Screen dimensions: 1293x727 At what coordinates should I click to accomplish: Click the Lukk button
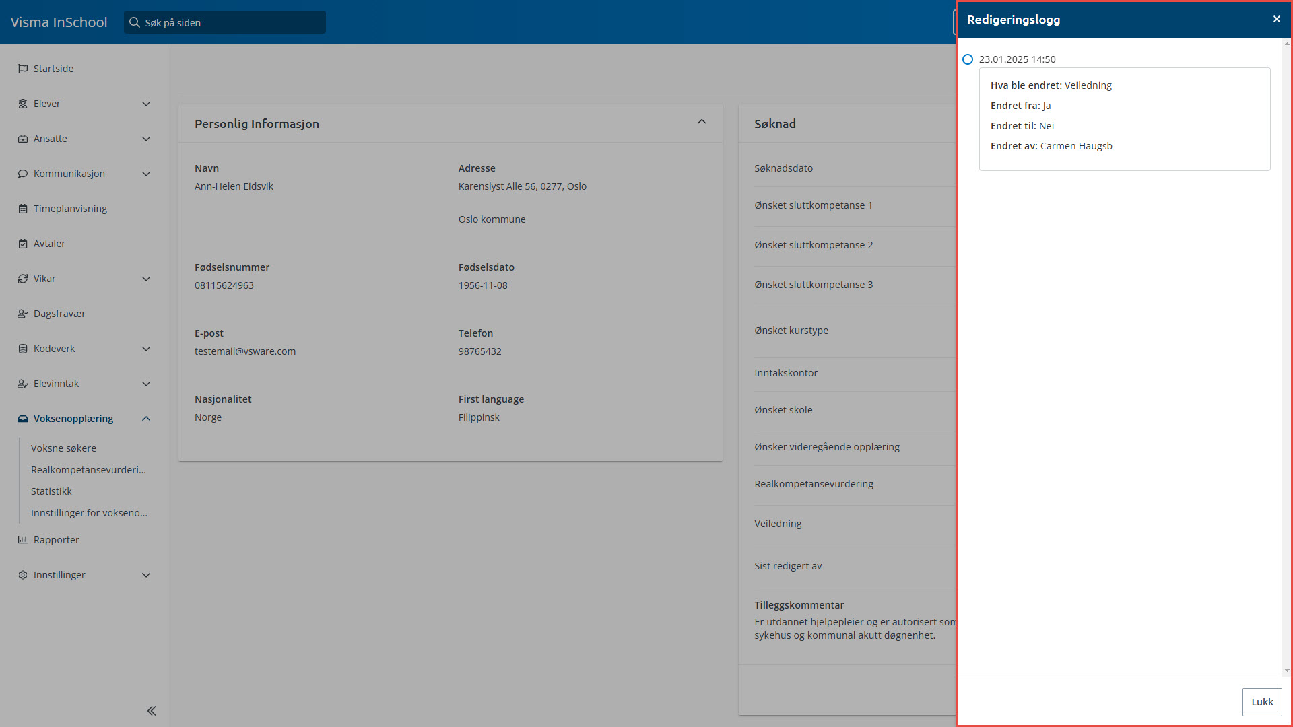pyautogui.click(x=1261, y=702)
